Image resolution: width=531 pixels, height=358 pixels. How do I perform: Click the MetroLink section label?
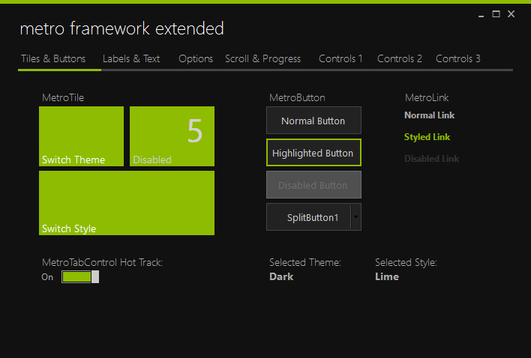click(x=427, y=97)
